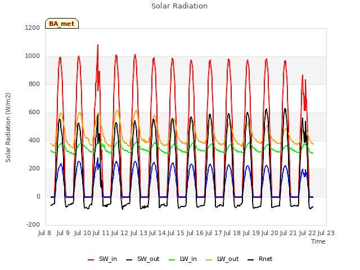
Task: Click the 200 y-axis tick label
Action: (x=34, y=169)
